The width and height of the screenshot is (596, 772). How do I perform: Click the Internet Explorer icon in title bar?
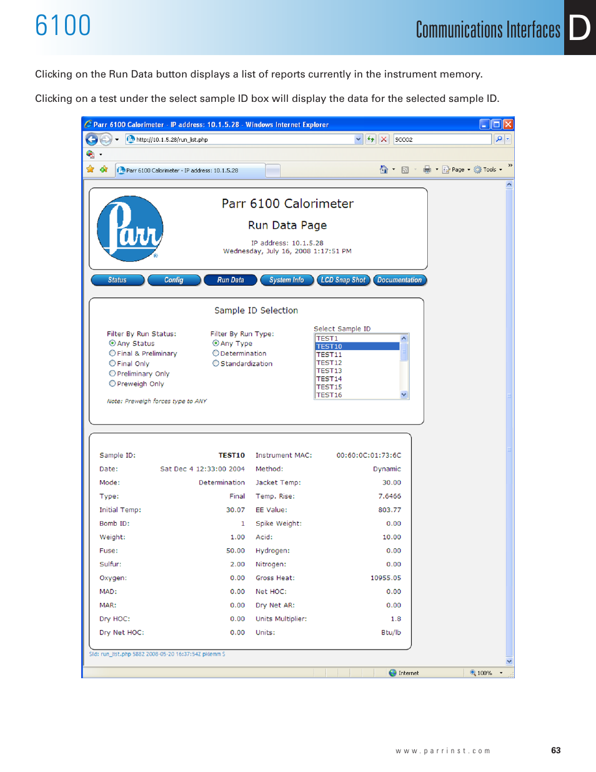(88, 124)
